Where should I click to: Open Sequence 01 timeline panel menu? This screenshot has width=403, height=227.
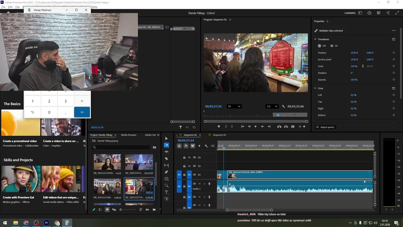coord(200,135)
